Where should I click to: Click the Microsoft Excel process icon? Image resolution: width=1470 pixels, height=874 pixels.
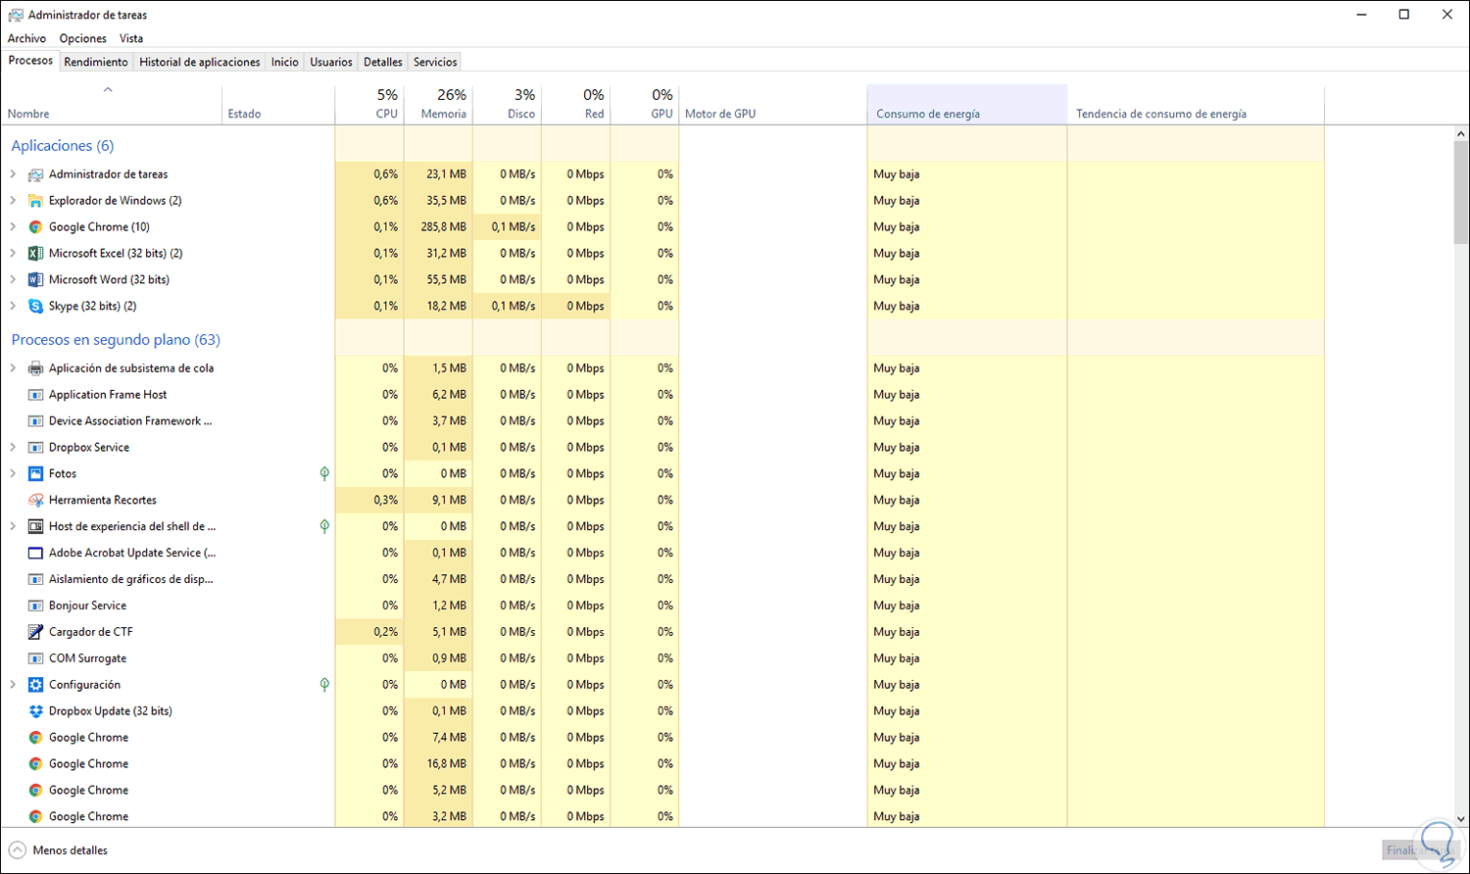[x=35, y=254]
